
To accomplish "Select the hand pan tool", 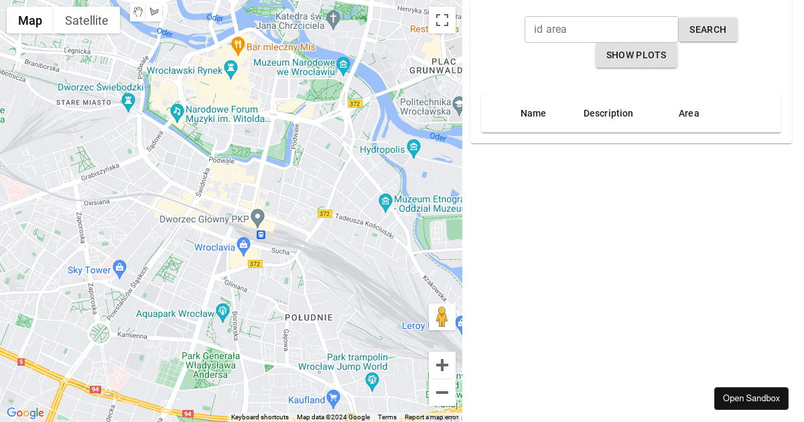I will [x=138, y=11].
